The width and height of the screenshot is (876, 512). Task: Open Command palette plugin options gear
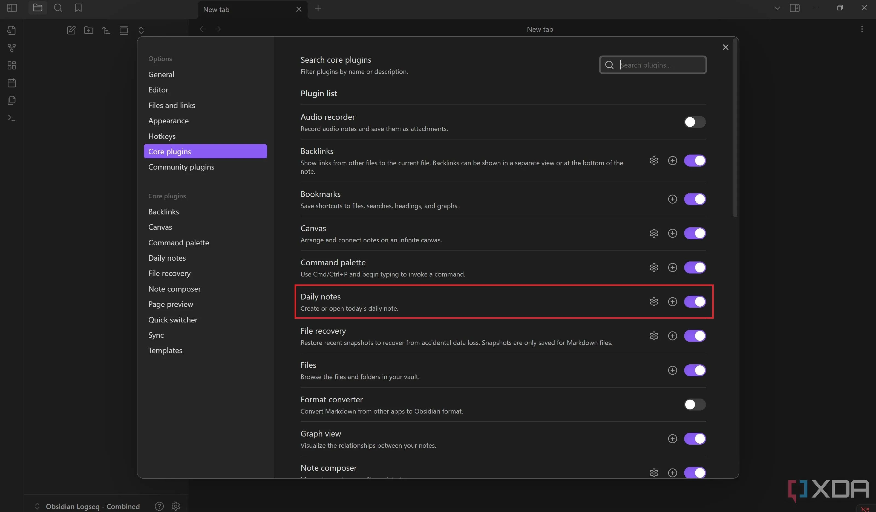point(654,267)
